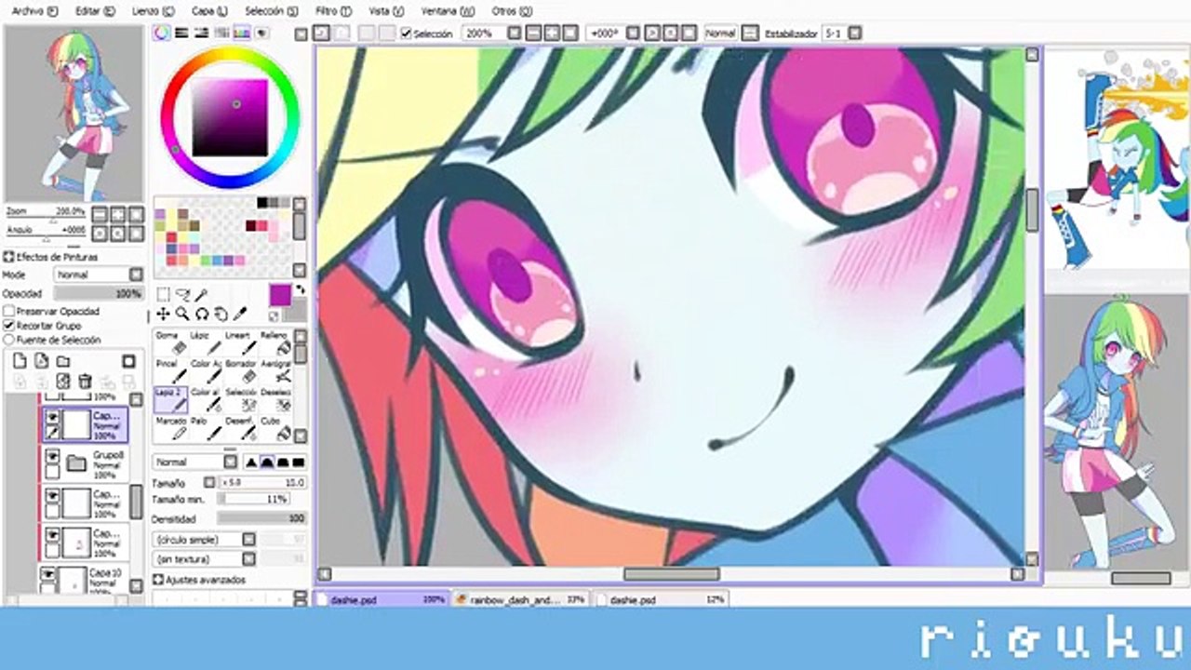Select the Lápiz pencil tool
Viewport: 1191px width, 670px height.
pyautogui.click(x=205, y=342)
